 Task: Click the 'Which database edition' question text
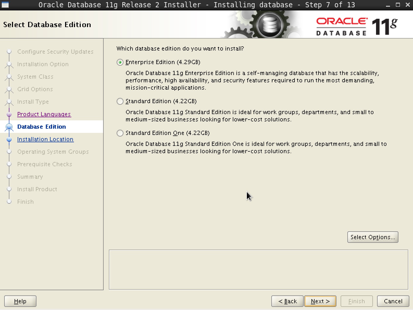coord(180,48)
